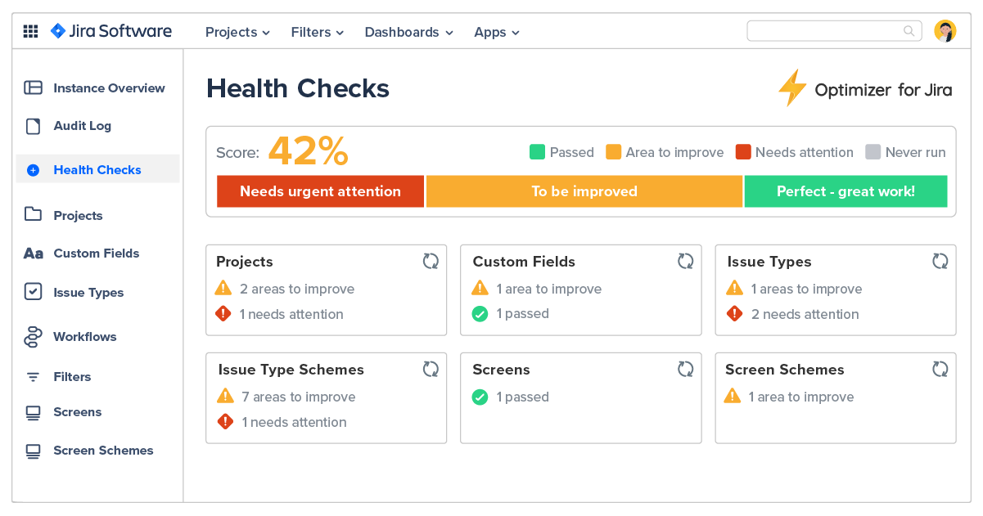This screenshot has width=983, height=516.
Task: Open Custom Fields in the sidebar
Action: 97,254
